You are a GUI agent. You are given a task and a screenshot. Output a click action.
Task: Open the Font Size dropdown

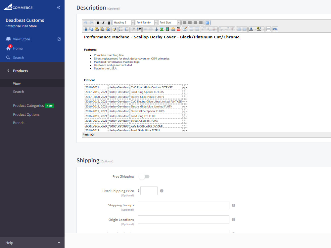(x=169, y=22)
